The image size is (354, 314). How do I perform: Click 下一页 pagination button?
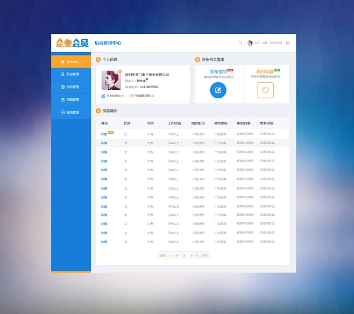coord(194,255)
